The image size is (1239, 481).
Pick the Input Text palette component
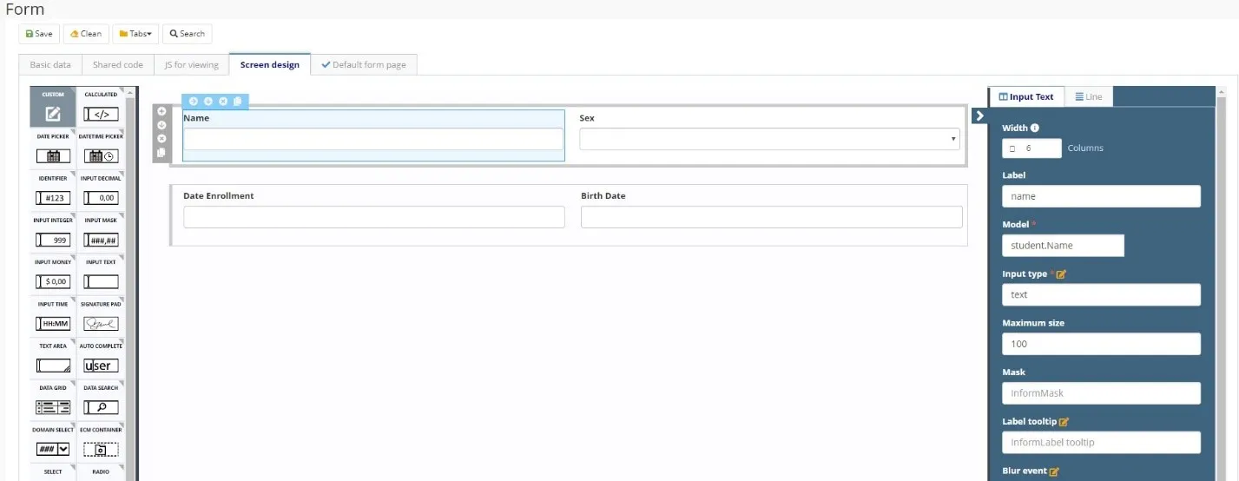point(101,274)
